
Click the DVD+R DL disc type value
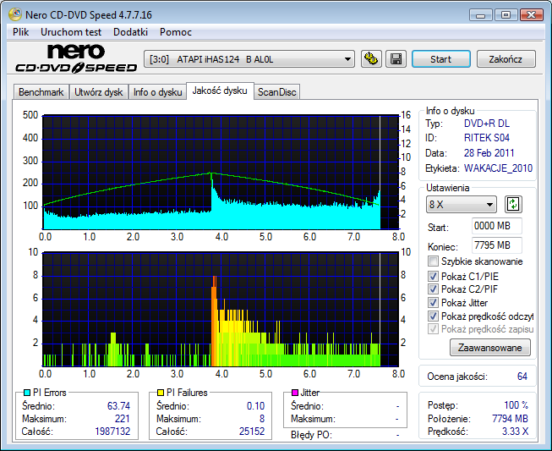pyautogui.click(x=487, y=124)
